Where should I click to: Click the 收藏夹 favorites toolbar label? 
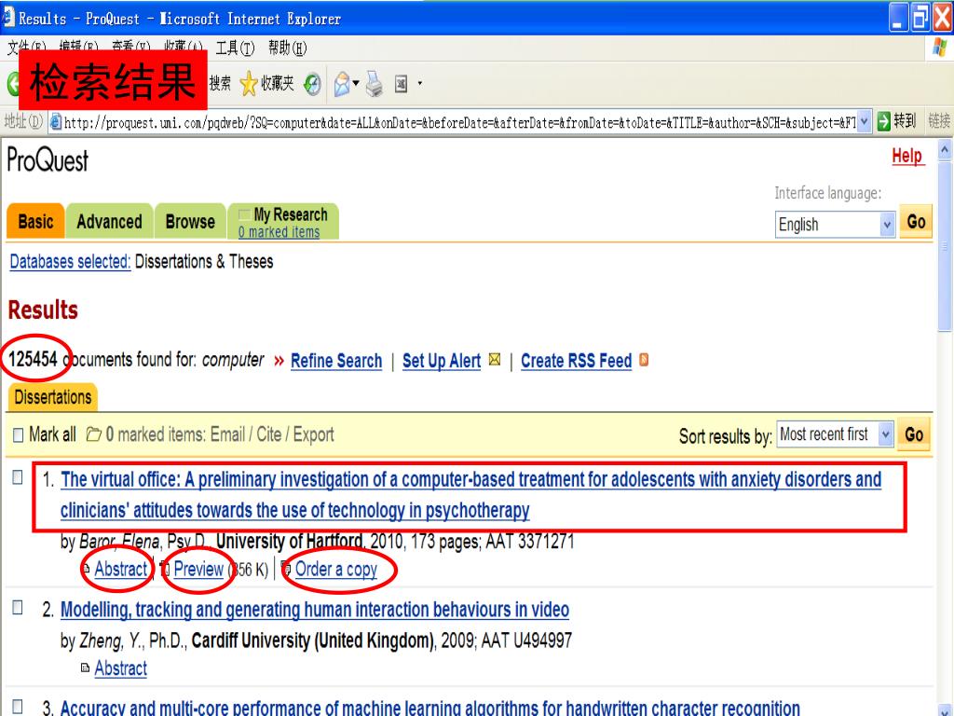pos(278,83)
